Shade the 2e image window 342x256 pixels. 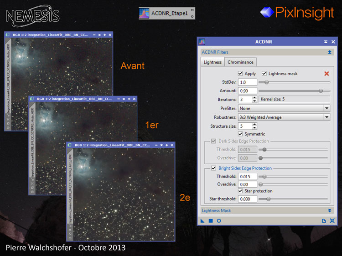pos(161,145)
